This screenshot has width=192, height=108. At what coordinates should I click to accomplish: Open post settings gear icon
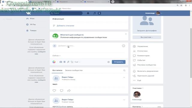tap(109, 62)
